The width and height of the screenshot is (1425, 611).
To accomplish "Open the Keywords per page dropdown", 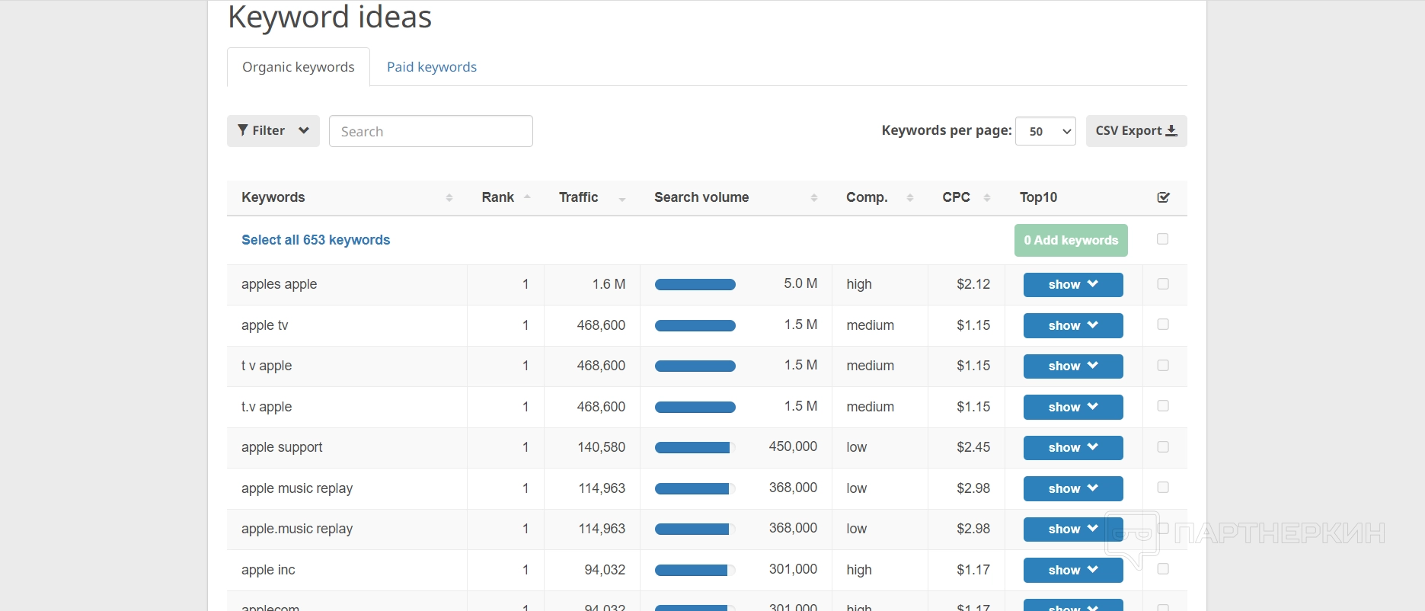I will (1045, 131).
